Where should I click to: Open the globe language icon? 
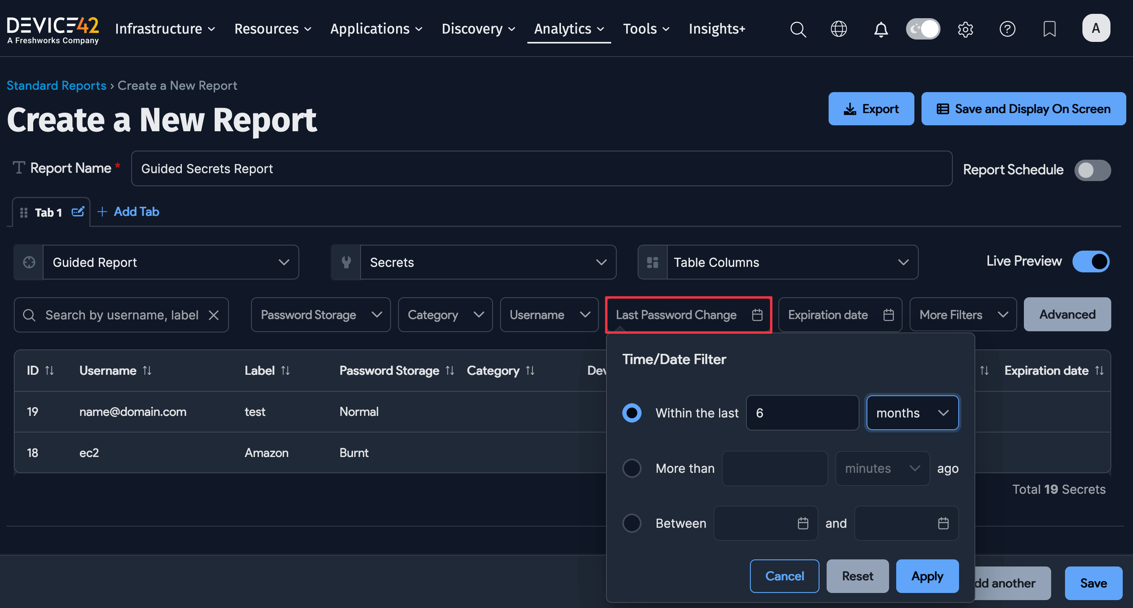click(x=838, y=29)
